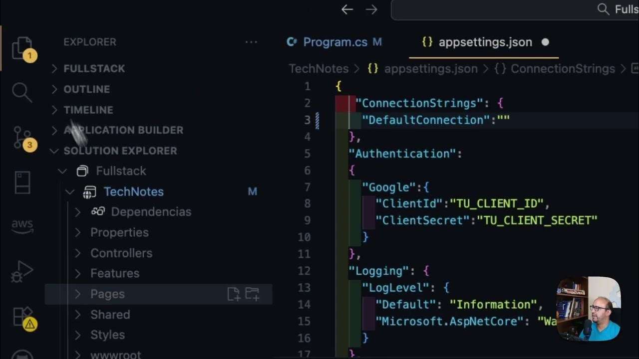This screenshot has width=639, height=359.
Task: Select the appsettings.json tab
Action: [x=485, y=42]
